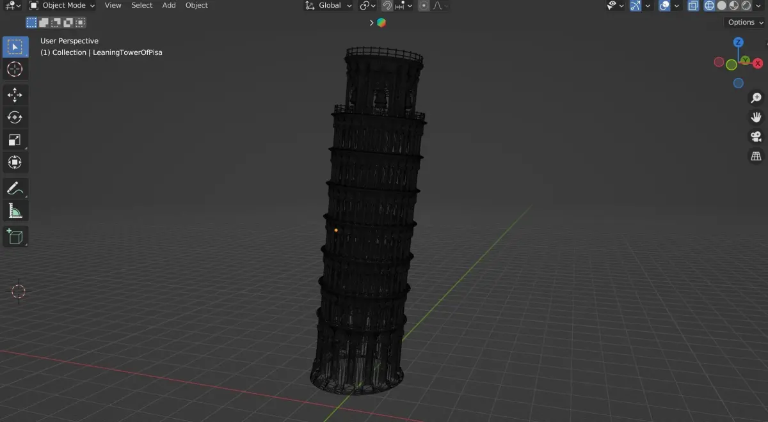The width and height of the screenshot is (768, 422).
Task: Click the colorful cube icon in header
Action: click(x=381, y=22)
